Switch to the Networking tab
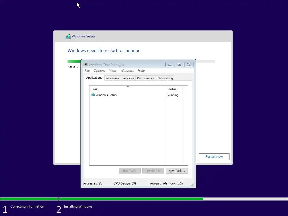 pyautogui.click(x=165, y=78)
